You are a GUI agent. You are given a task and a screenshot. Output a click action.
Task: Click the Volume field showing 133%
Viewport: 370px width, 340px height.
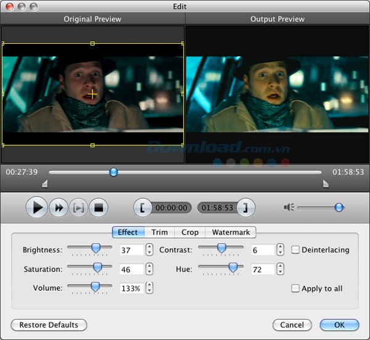(132, 288)
